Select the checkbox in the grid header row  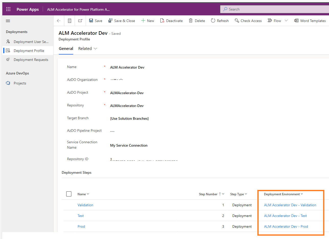69,194
